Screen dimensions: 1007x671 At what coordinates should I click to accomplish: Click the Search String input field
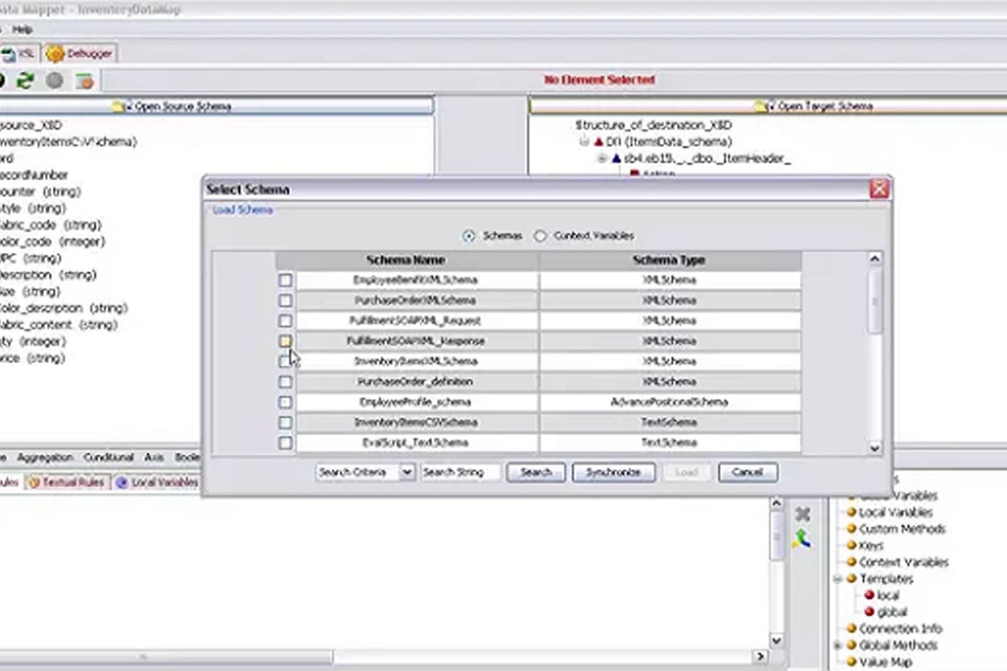[460, 472]
